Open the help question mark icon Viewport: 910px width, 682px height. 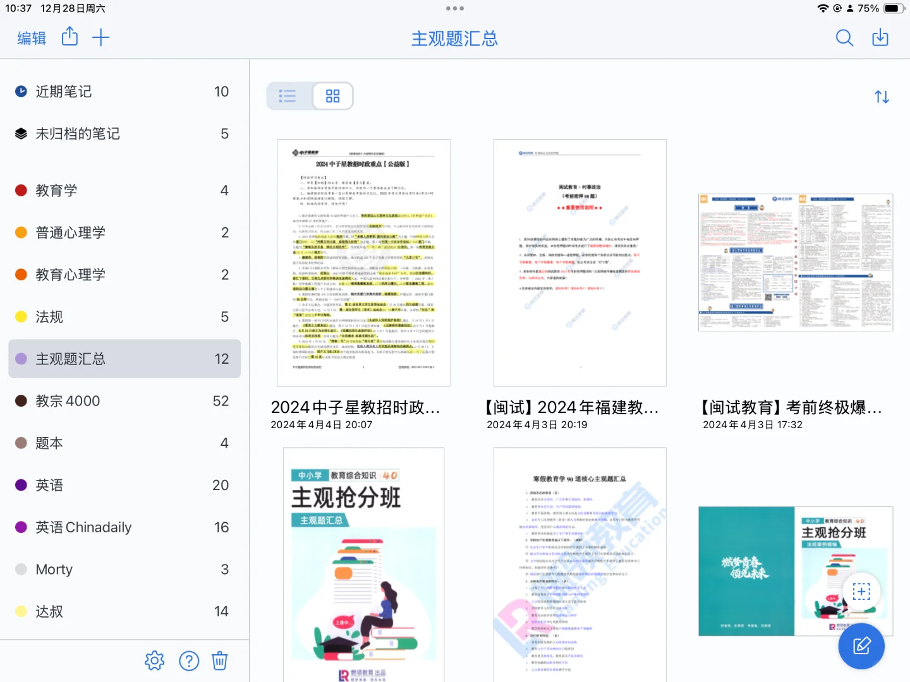pyautogui.click(x=188, y=661)
